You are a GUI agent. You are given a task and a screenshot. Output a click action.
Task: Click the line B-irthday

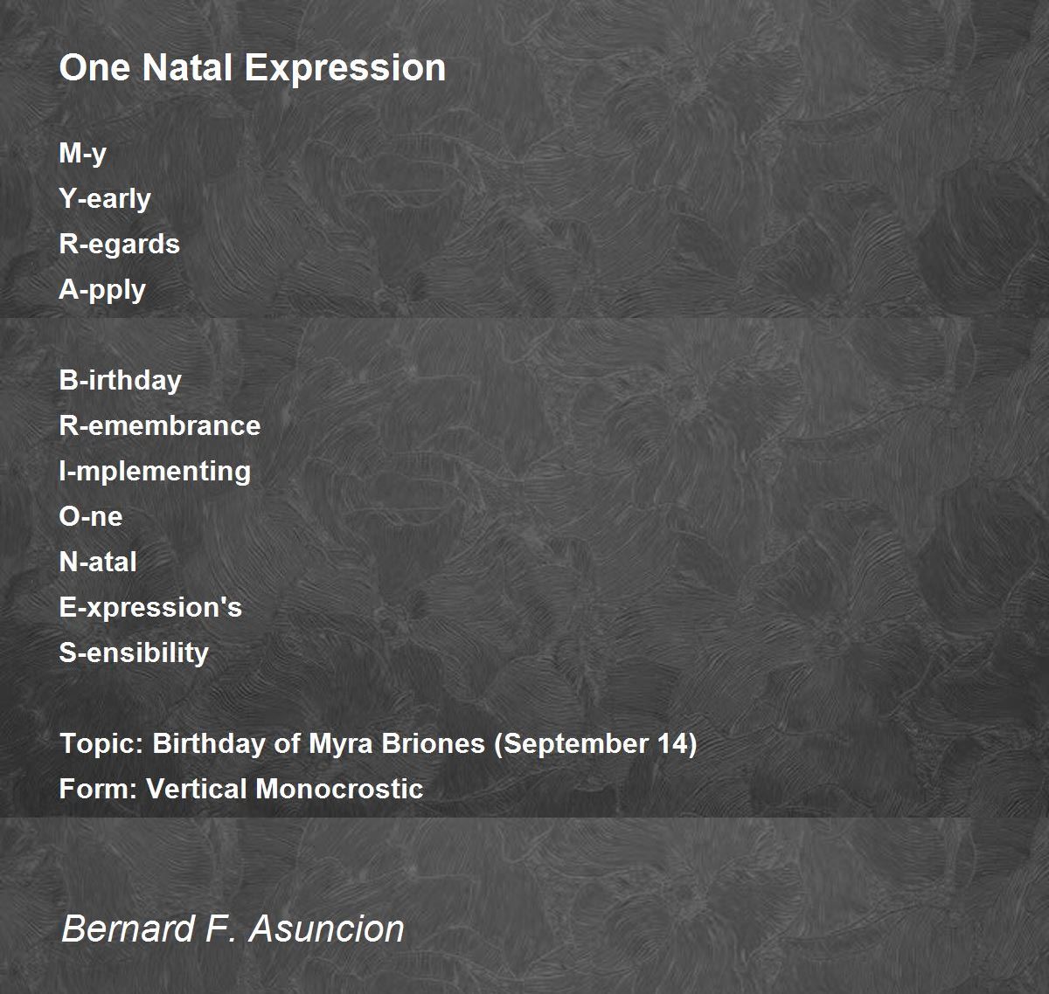120,381
